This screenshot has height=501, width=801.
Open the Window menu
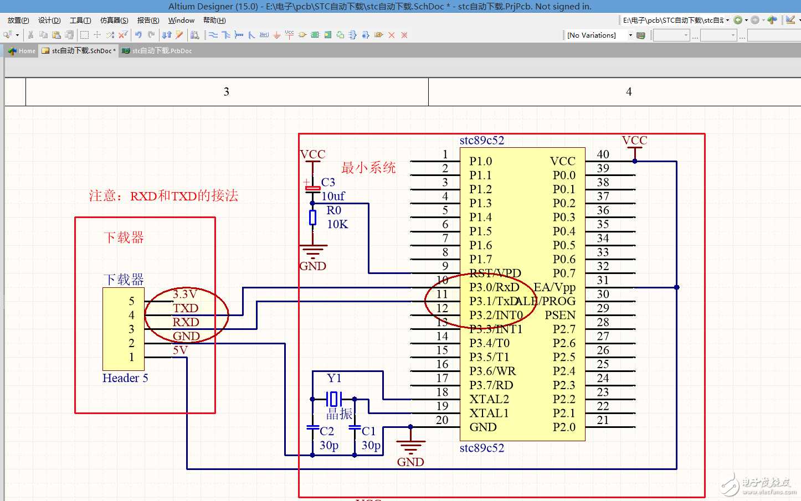click(x=181, y=20)
